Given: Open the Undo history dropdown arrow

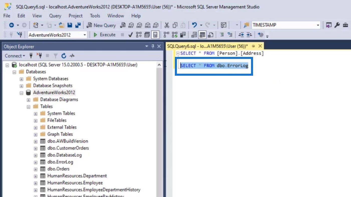Looking at the screenshot, I should (x=201, y=25).
